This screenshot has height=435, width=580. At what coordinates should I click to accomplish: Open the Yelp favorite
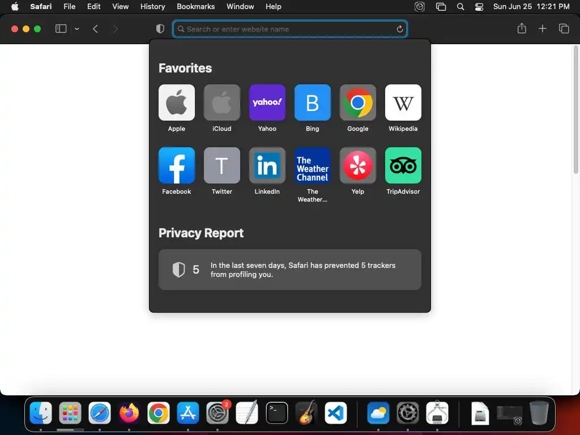[x=358, y=165]
